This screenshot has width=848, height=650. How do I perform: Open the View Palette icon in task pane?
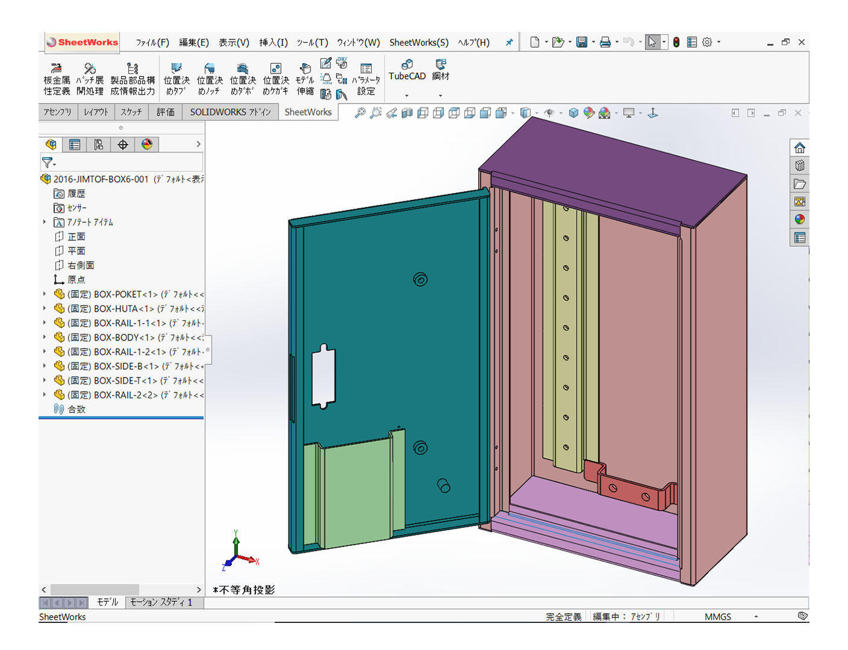coord(800,202)
